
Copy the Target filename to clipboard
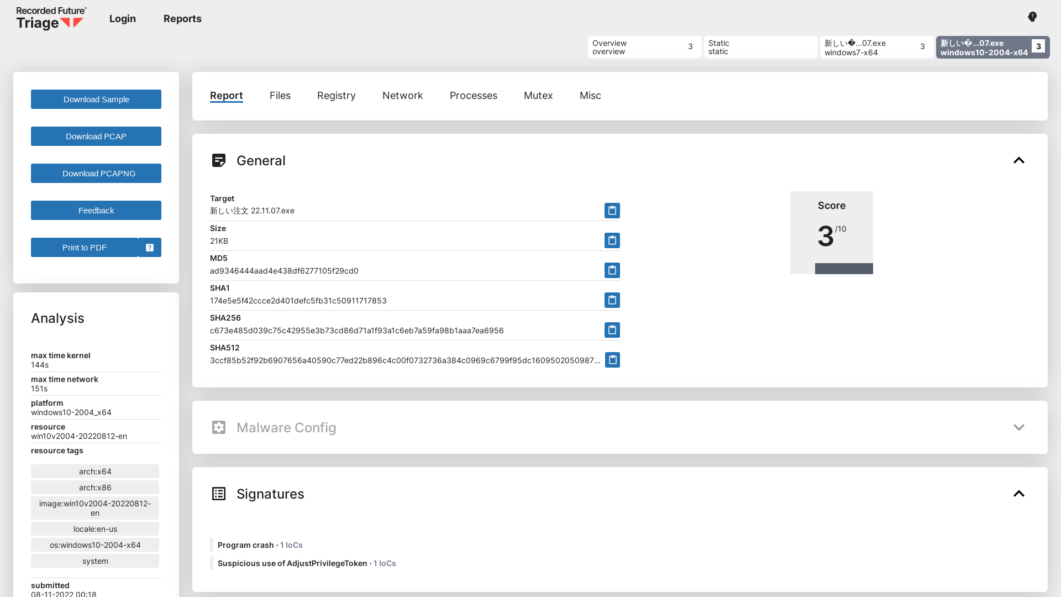coord(612,211)
